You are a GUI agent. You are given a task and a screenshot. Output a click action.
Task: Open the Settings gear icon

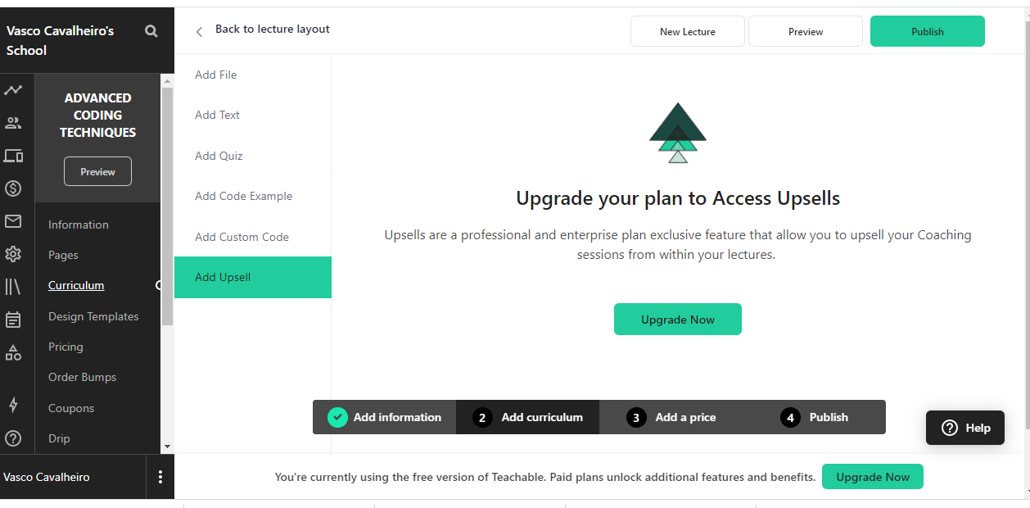[x=13, y=254]
